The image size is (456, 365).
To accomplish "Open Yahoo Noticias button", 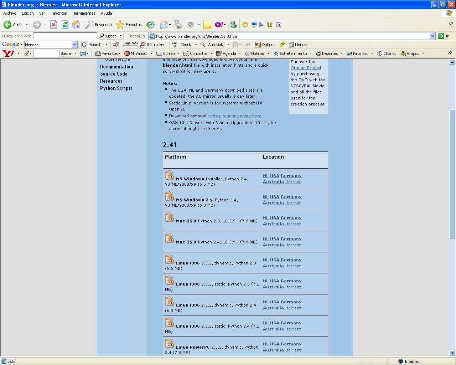I will 255,53.
